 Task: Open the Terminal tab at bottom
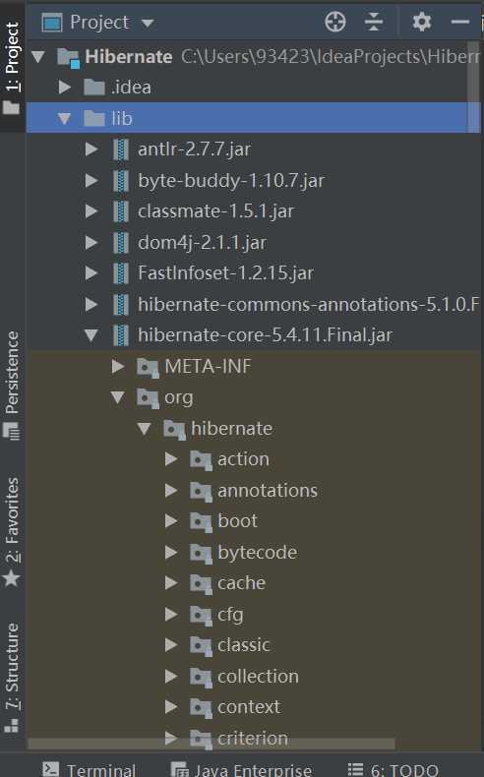pyautogui.click(x=90, y=769)
